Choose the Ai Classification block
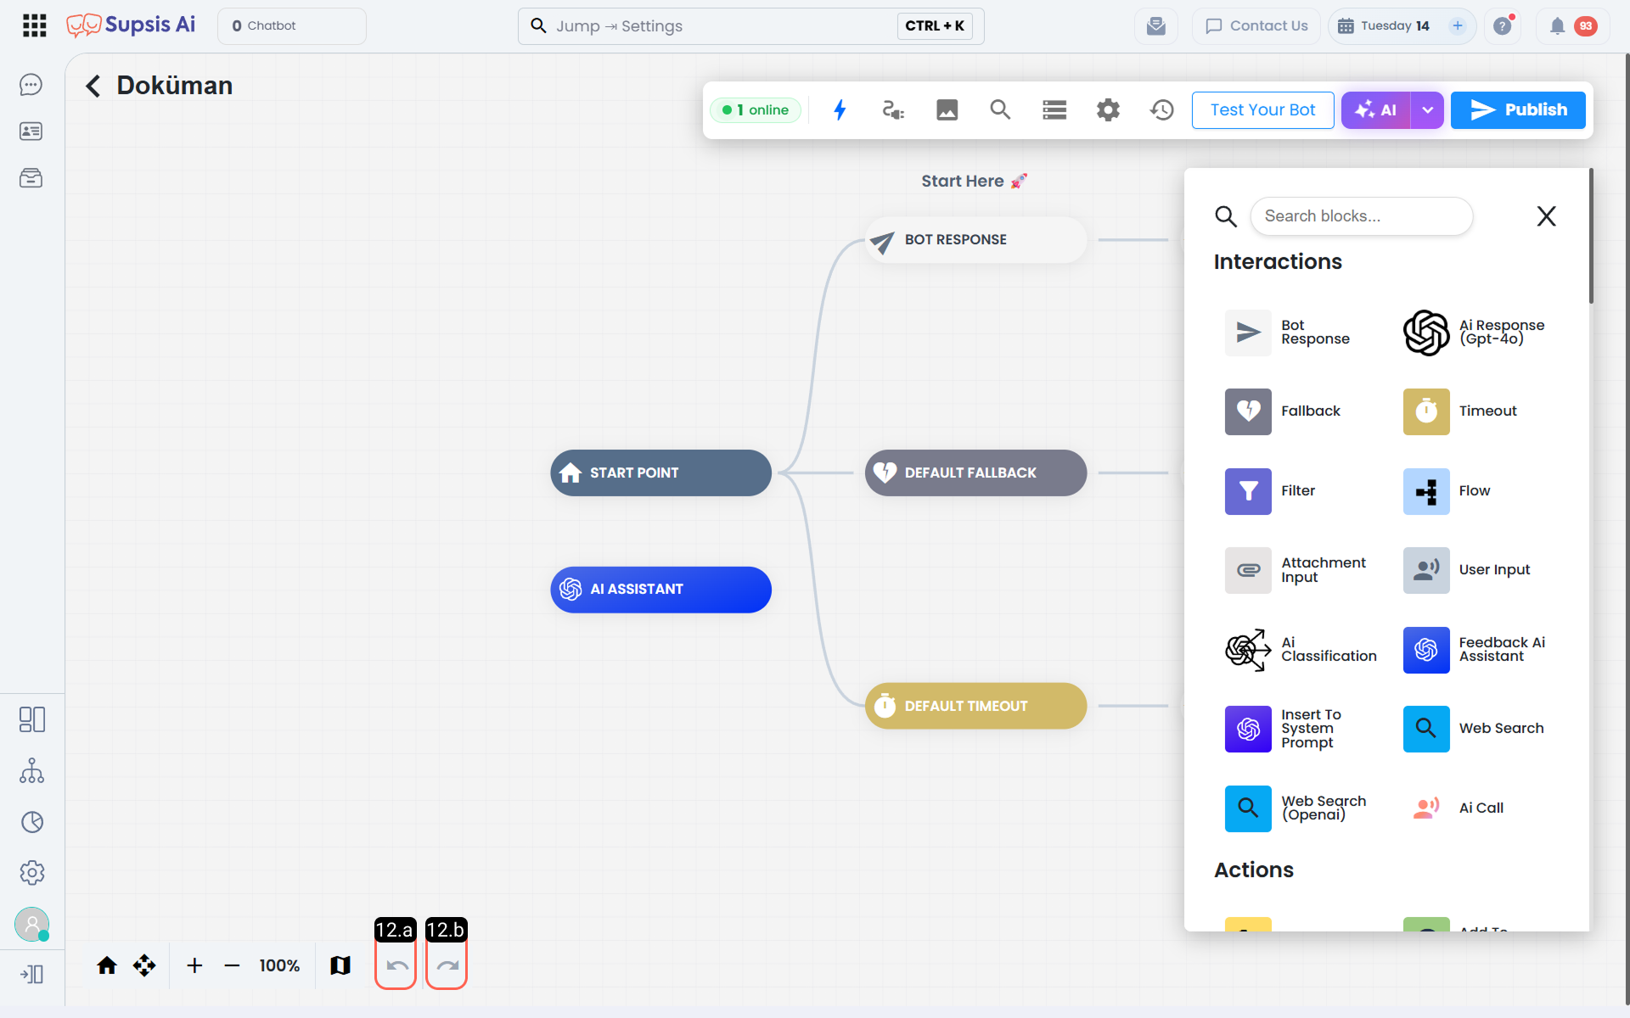The width and height of the screenshot is (1630, 1018). click(1301, 650)
